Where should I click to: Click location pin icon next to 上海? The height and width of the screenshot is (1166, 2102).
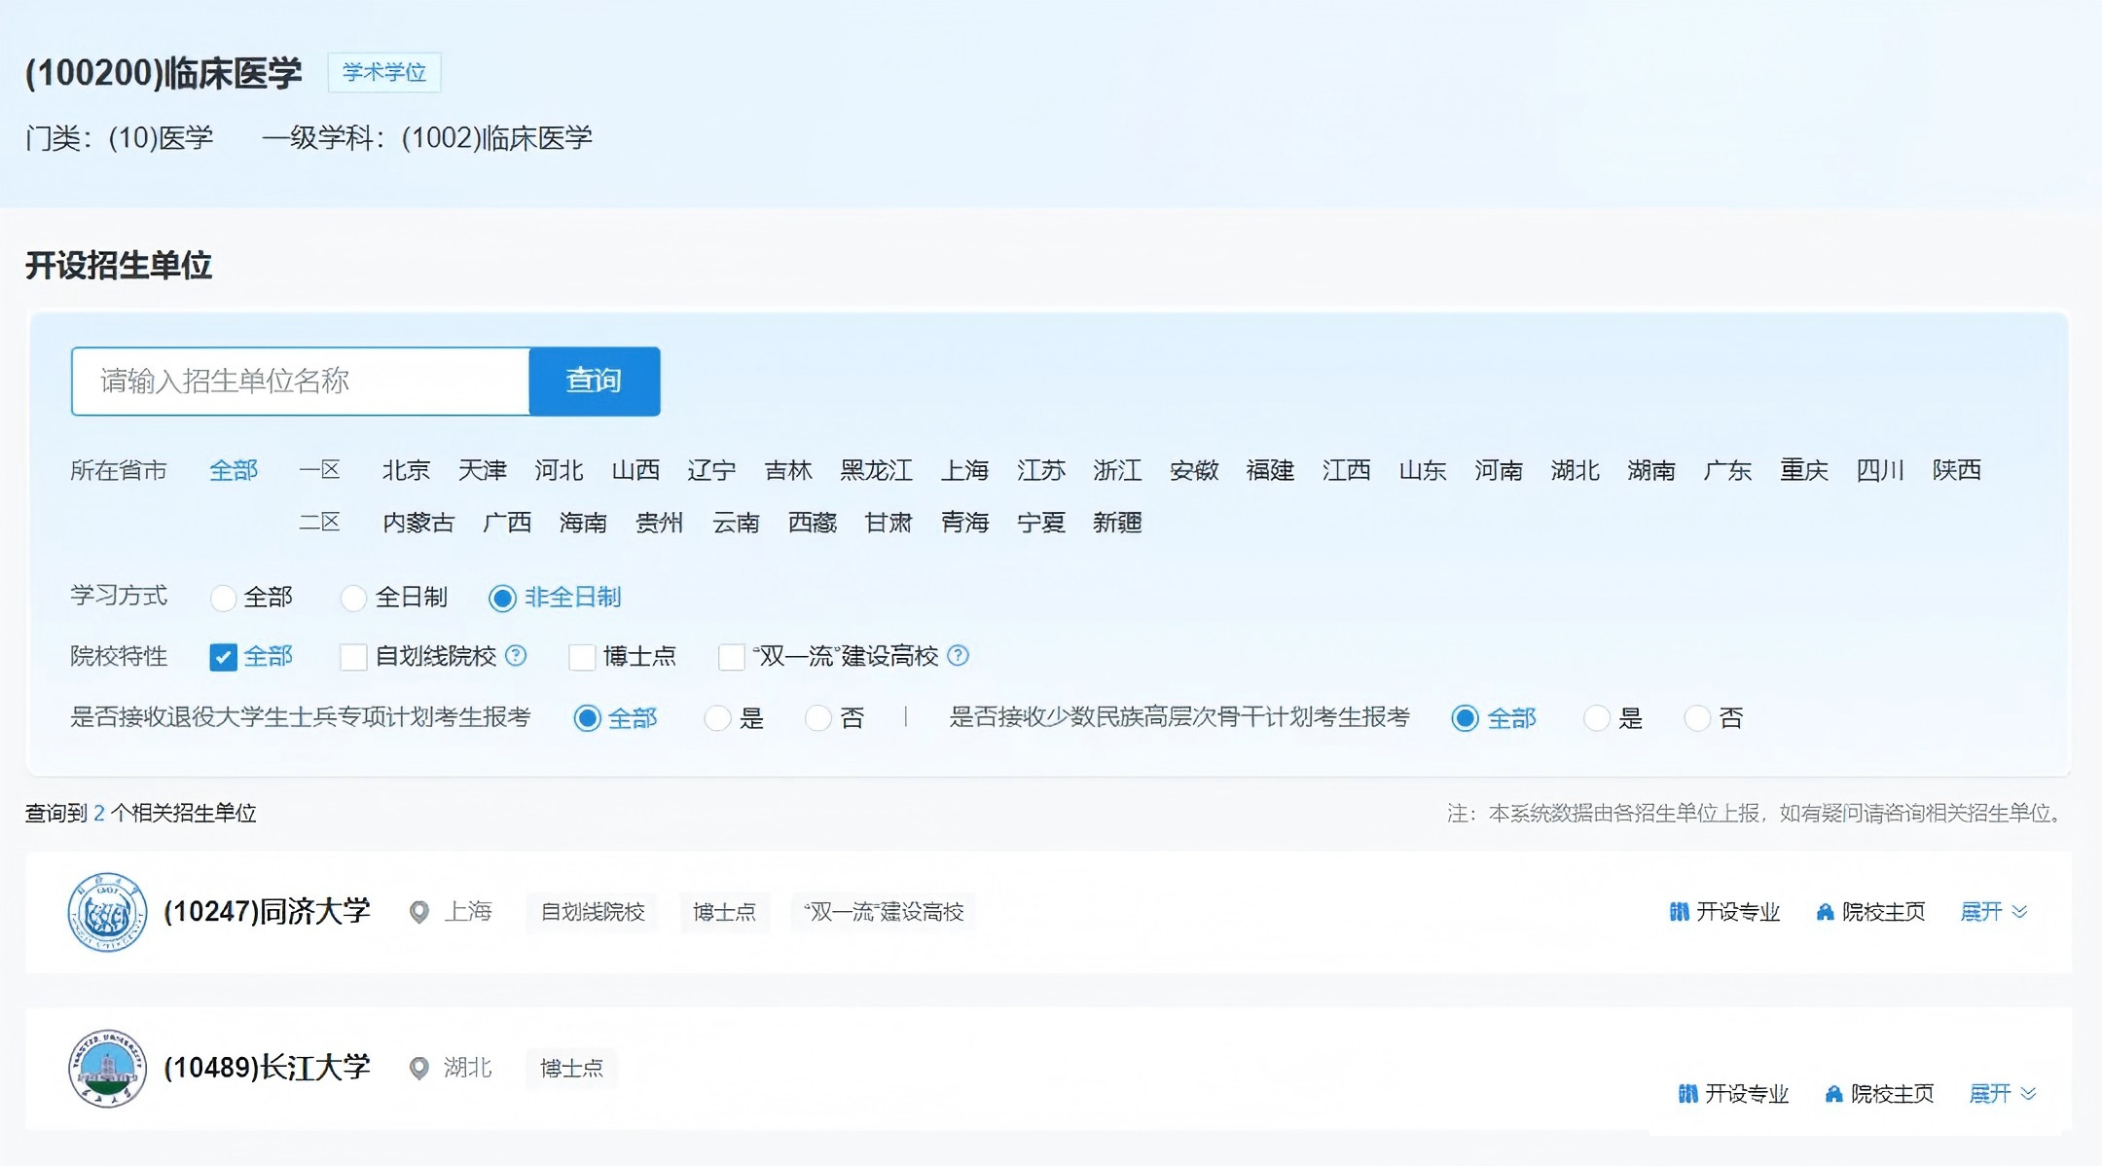click(419, 912)
